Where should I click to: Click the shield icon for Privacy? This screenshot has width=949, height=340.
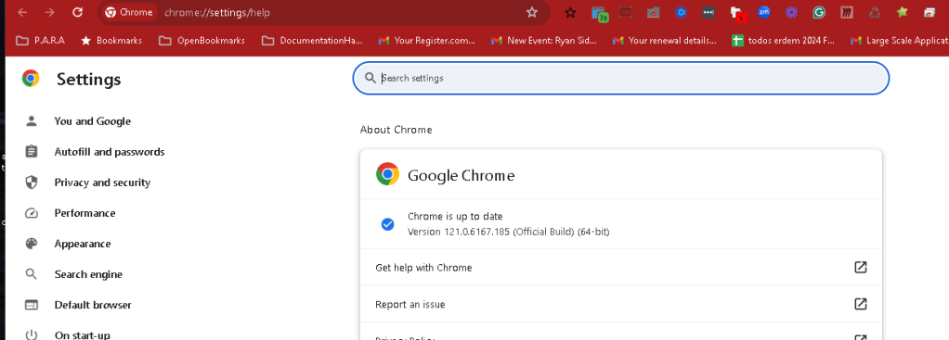click(x=32, y=183)
